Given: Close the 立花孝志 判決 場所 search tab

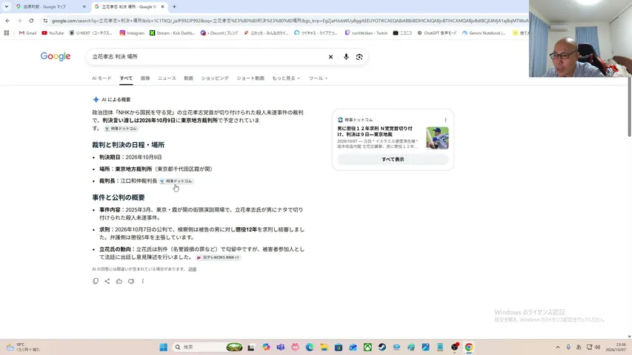Looking at the screenshot, I should [162, 7].
